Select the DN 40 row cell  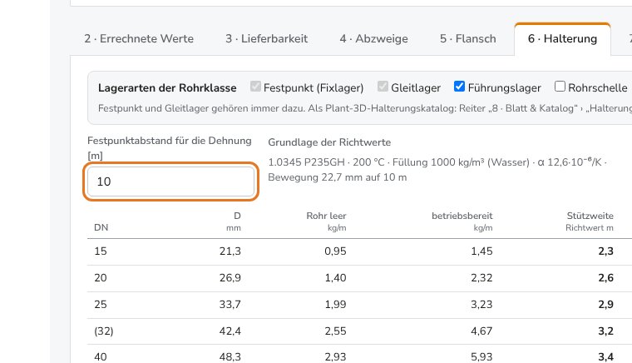[101, 357]
